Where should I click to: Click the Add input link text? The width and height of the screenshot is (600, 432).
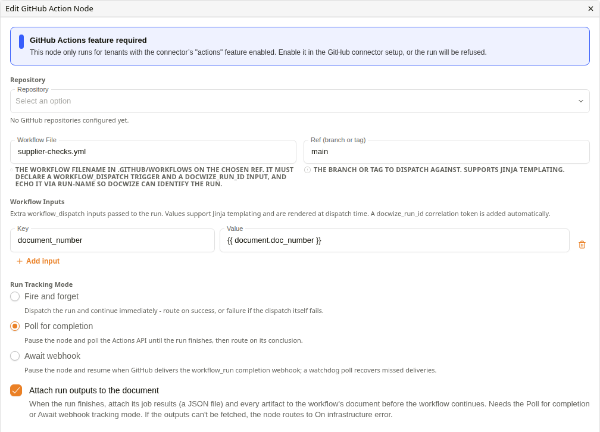43,261
